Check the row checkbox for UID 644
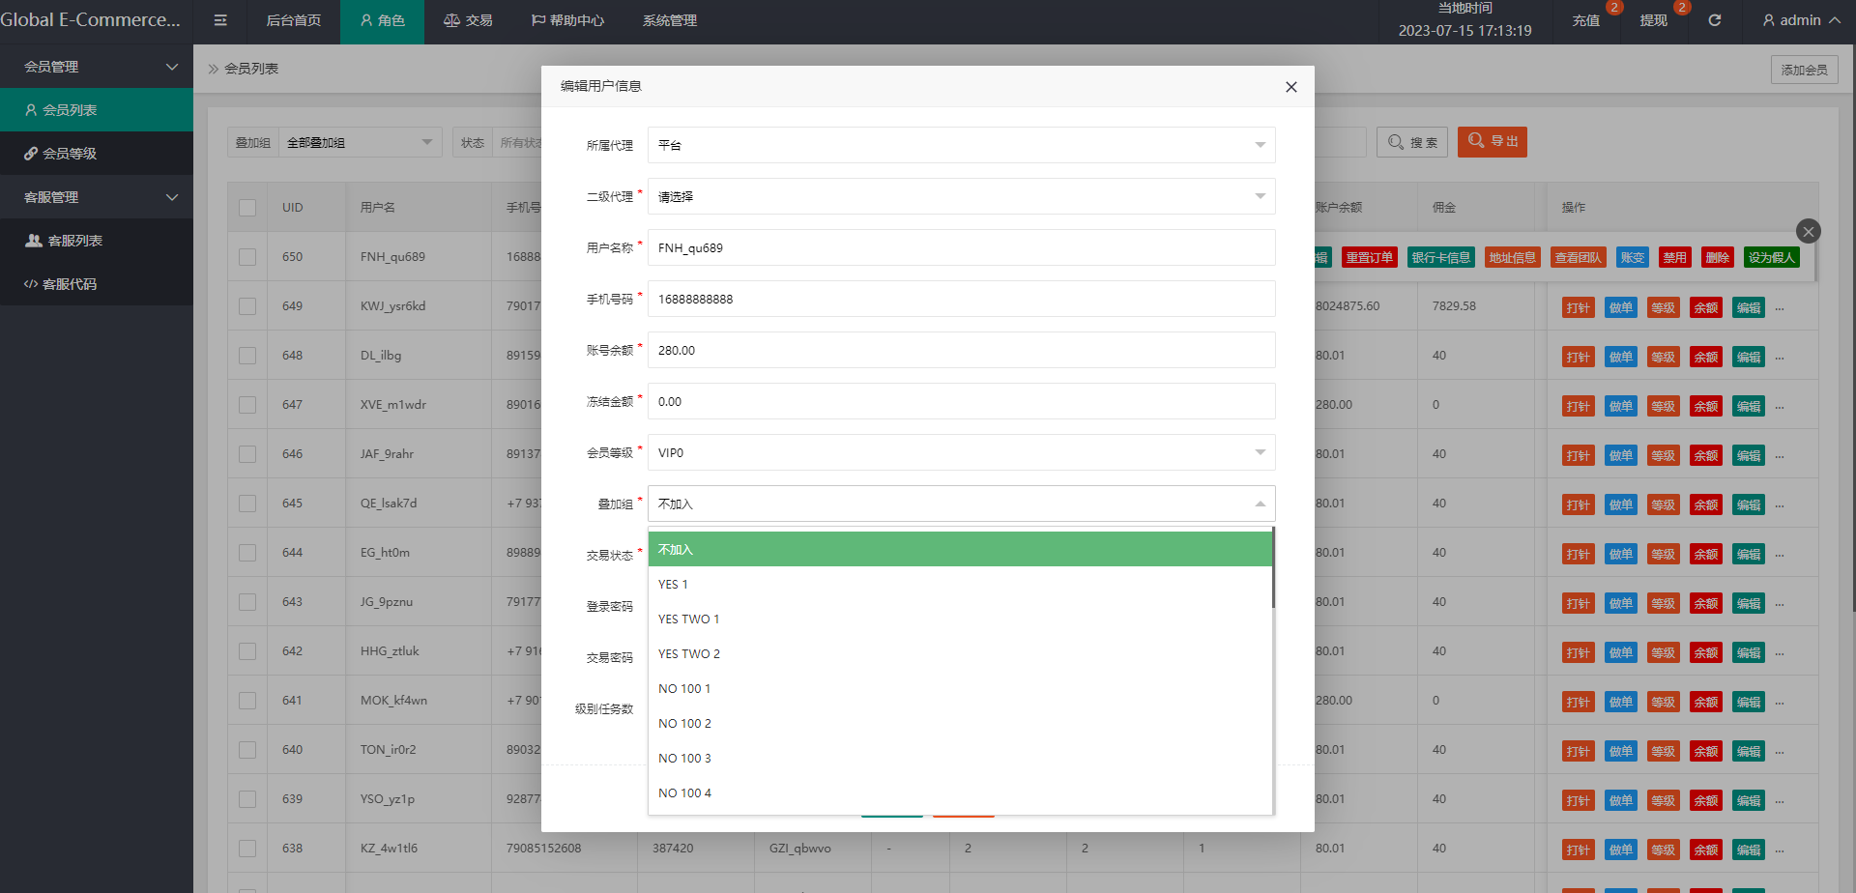Viewport: 1856px width, 893px height. (247, 553)
